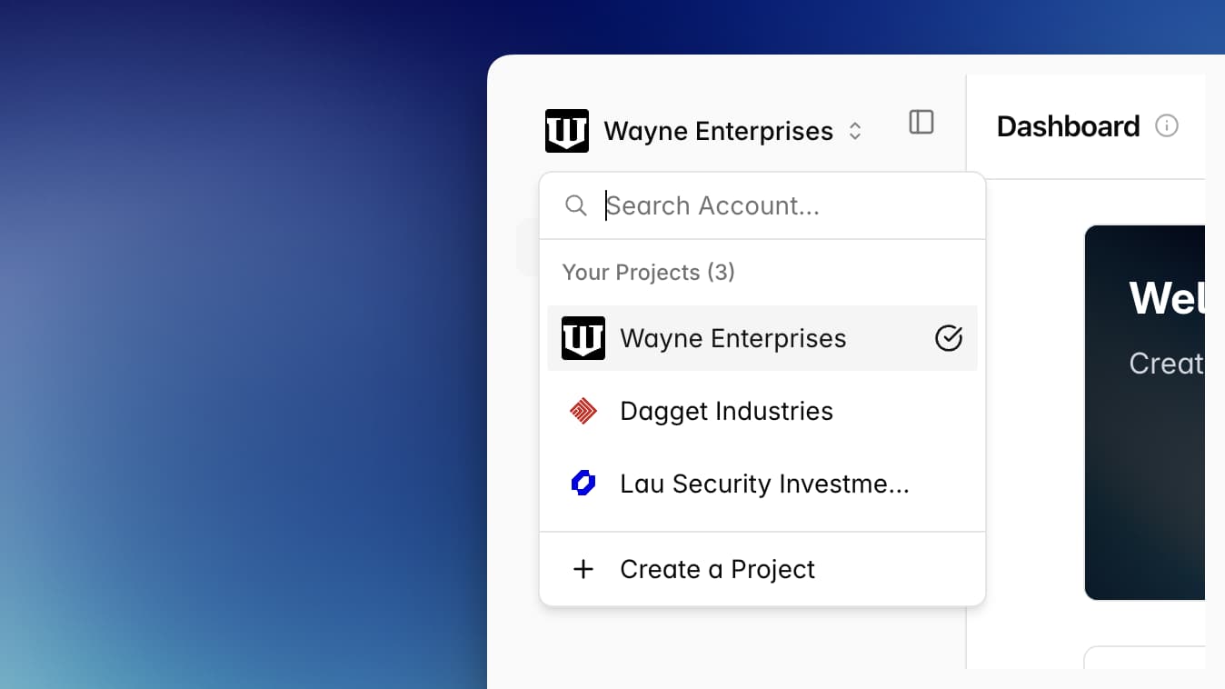Click the Wayne Enterprises icon in the project list
This screenshot has height=689, width=1225.
pyautogui.click(x=583, y=337)
